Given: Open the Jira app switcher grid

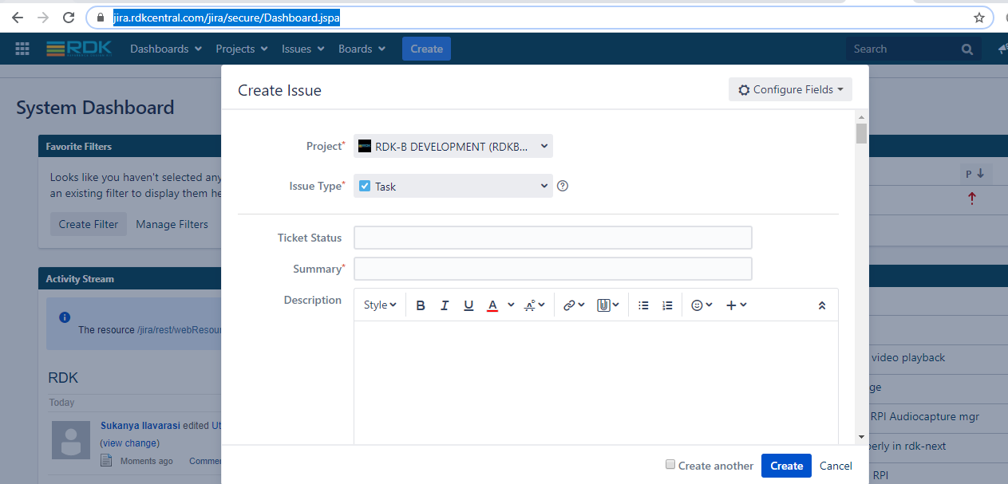Looking at the screenshot, I should pos(22,49).
